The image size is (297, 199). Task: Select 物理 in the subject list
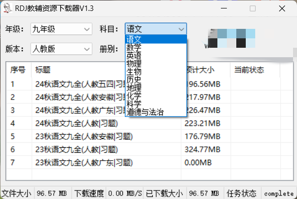point(156,63)
